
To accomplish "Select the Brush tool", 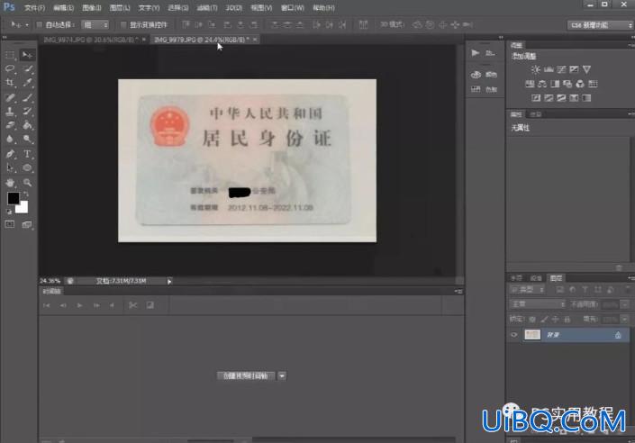I will pos(27,97).
